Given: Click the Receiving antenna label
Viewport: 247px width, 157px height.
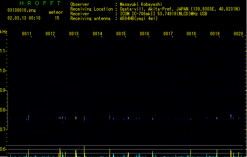Looking at the screenshot, I should click(90, 18).
